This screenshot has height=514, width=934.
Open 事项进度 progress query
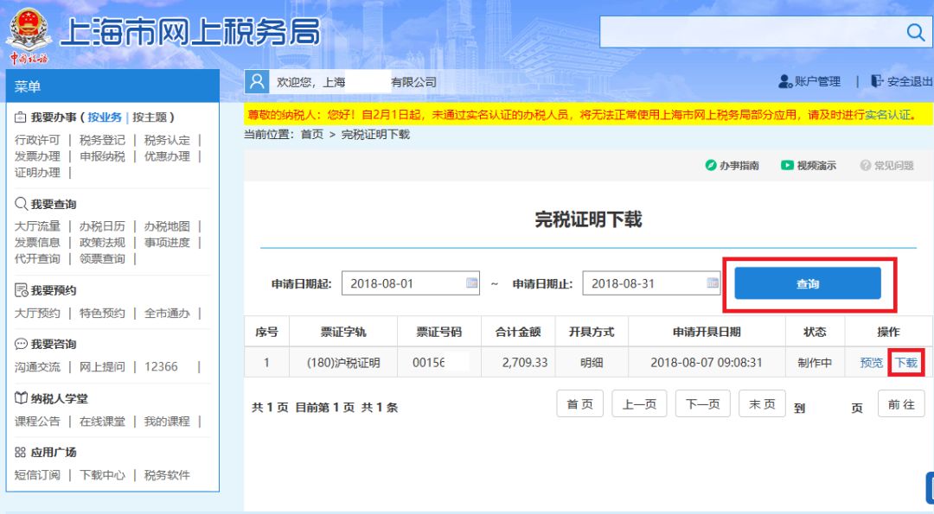(x=168, y=242)
